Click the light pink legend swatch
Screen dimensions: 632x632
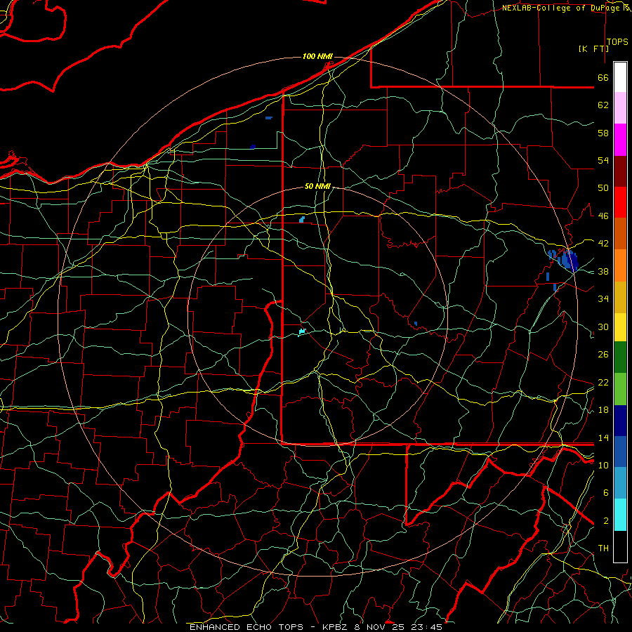click(x=620, y=107)
